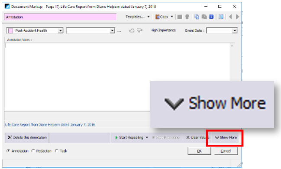The width and height of the screenshot is (281, 169).
Task: Click the gray up-arrow toolbar icon
Action: click(187, 17)
